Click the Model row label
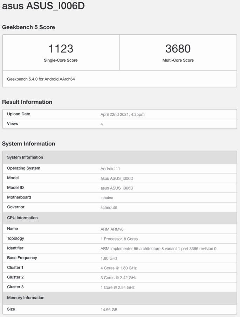 click(13, 178)
